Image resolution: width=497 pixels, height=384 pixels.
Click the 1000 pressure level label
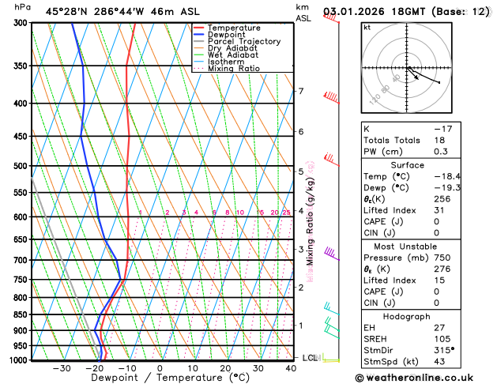coord(20,360)
